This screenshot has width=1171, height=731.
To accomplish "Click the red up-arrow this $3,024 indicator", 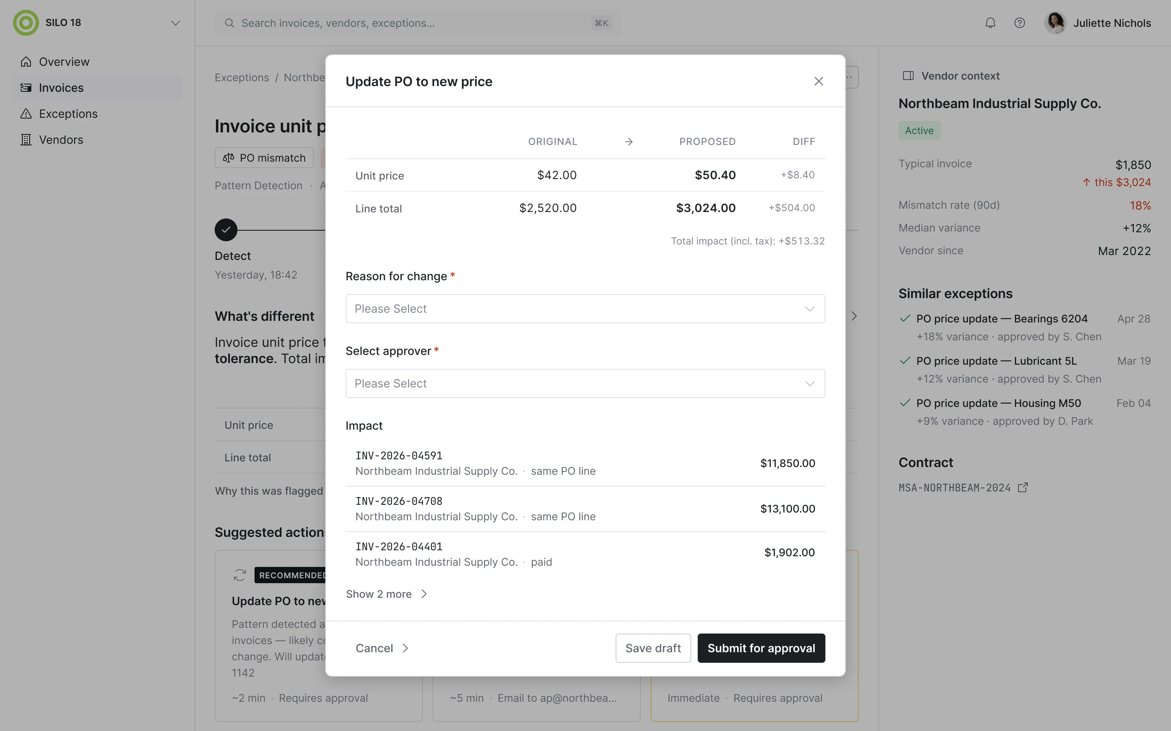I will click(1117, 183).
